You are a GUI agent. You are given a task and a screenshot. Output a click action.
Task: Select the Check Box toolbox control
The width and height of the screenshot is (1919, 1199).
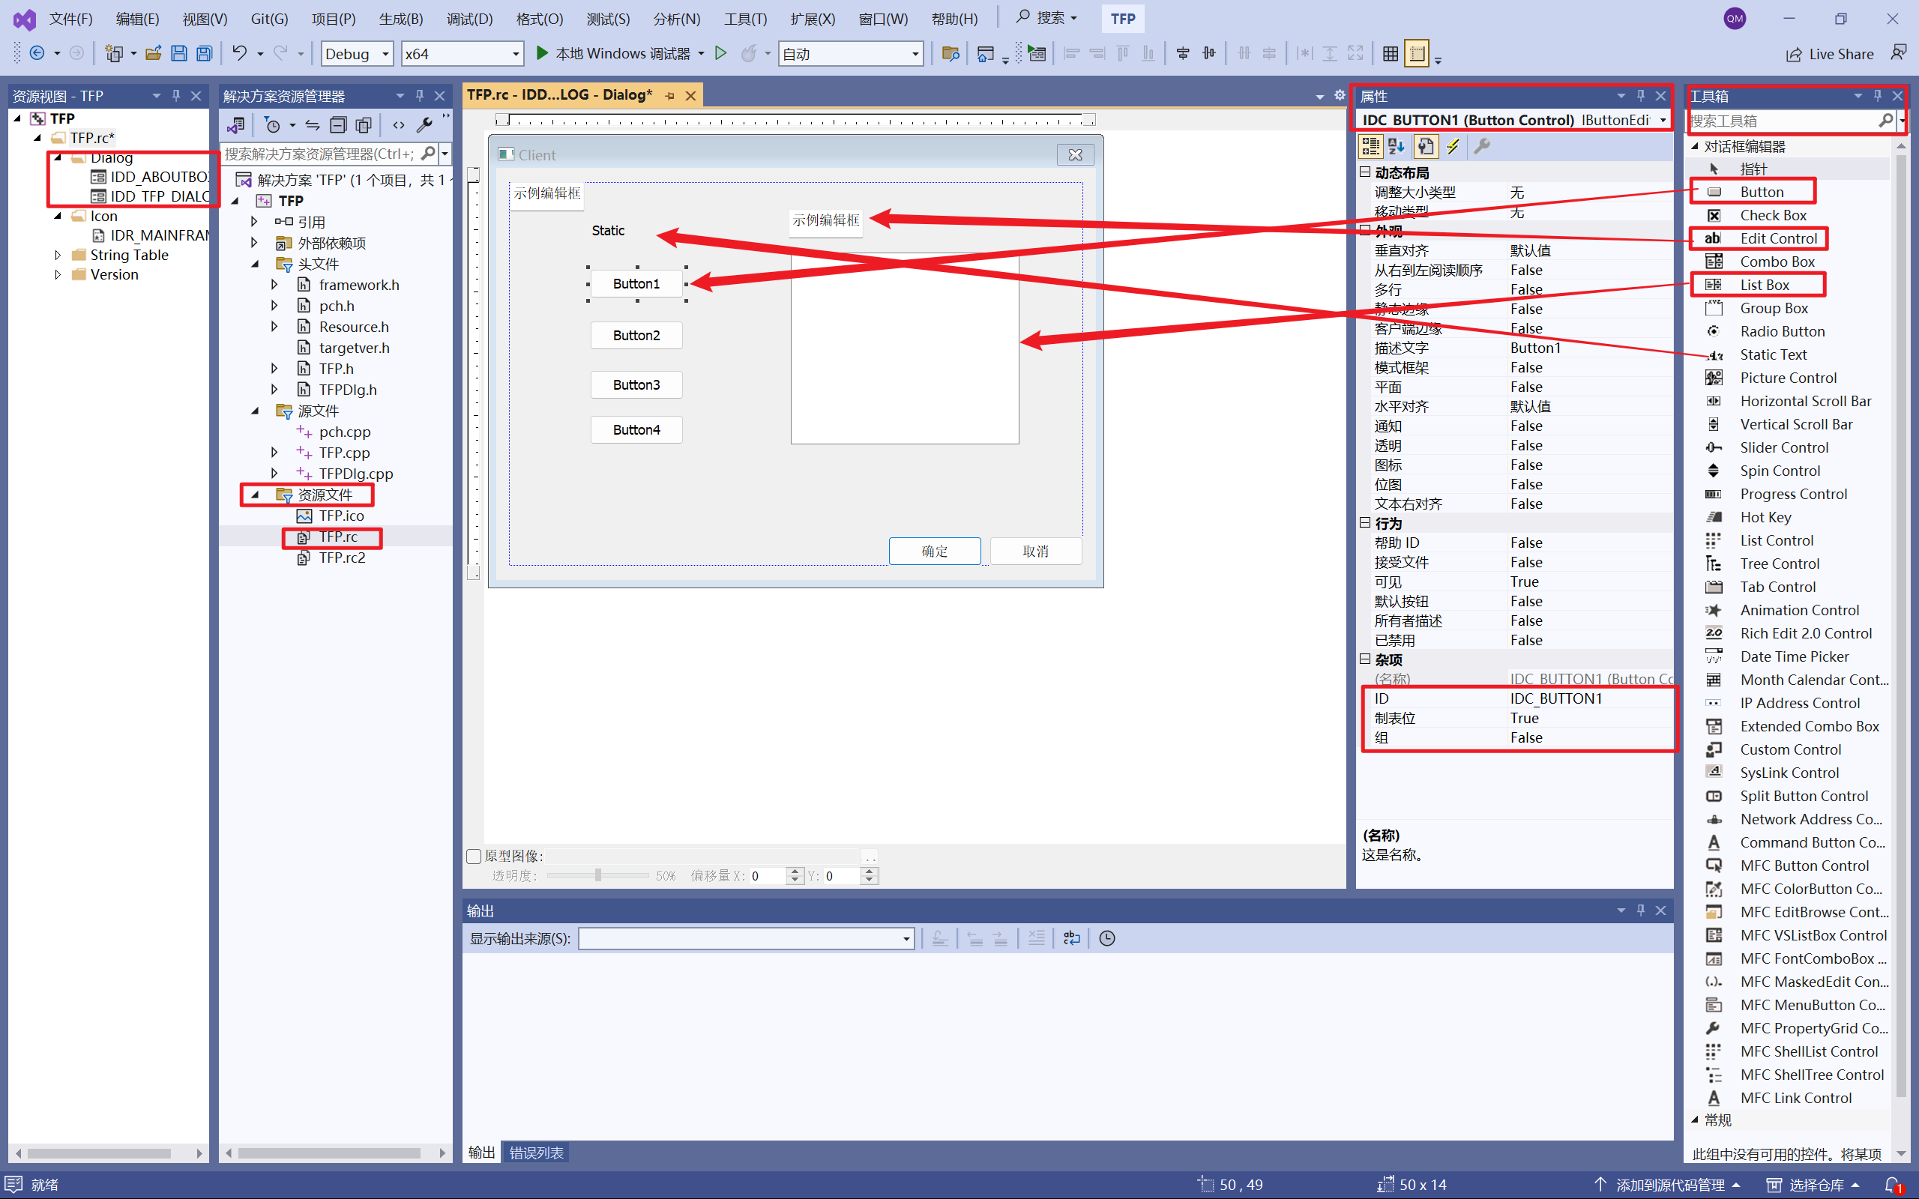click(x=1772, y=216)
